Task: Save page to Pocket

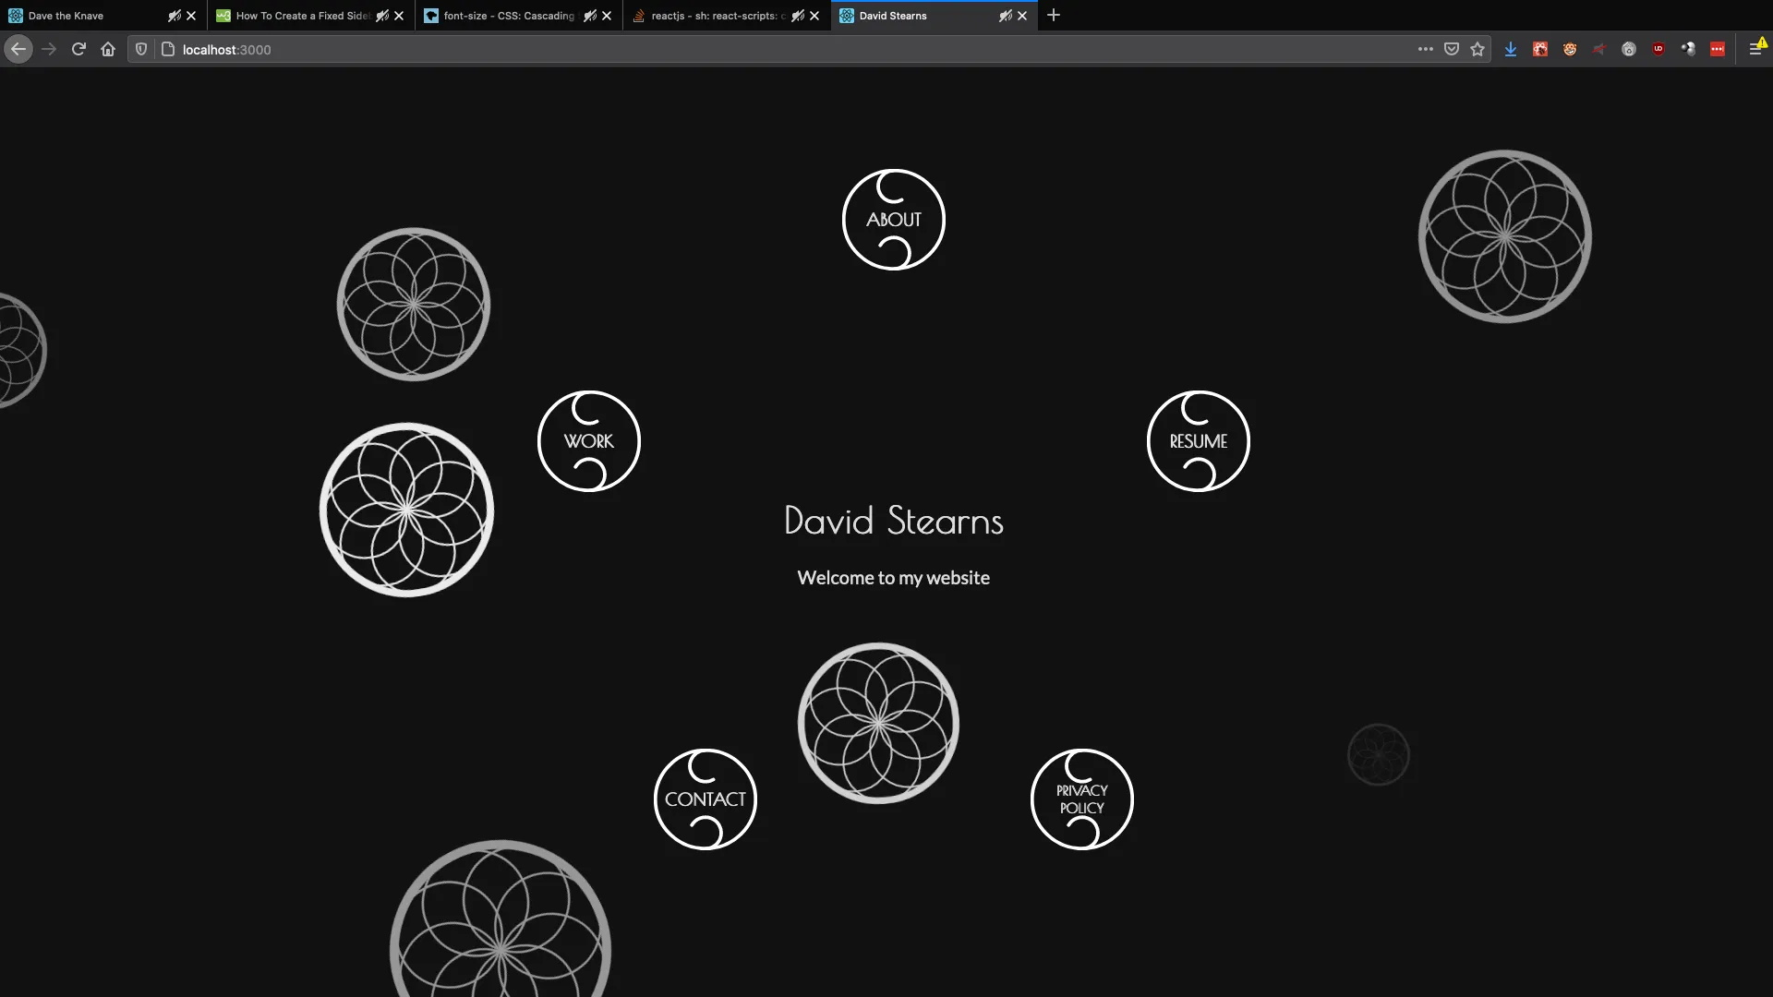Action: [1452, 49]
